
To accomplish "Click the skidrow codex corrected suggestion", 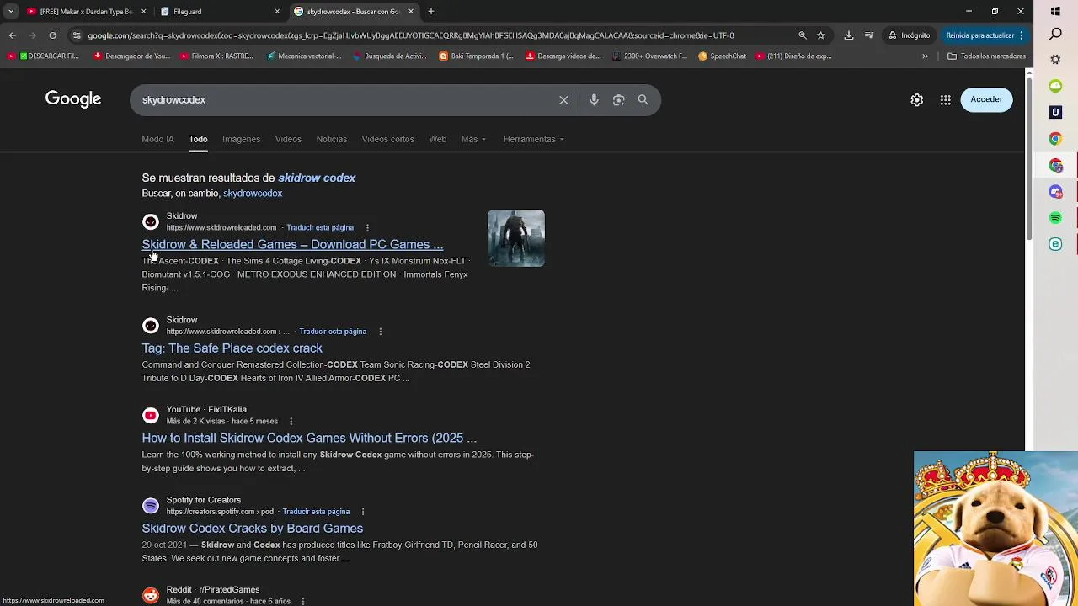I will click(317, 178).
